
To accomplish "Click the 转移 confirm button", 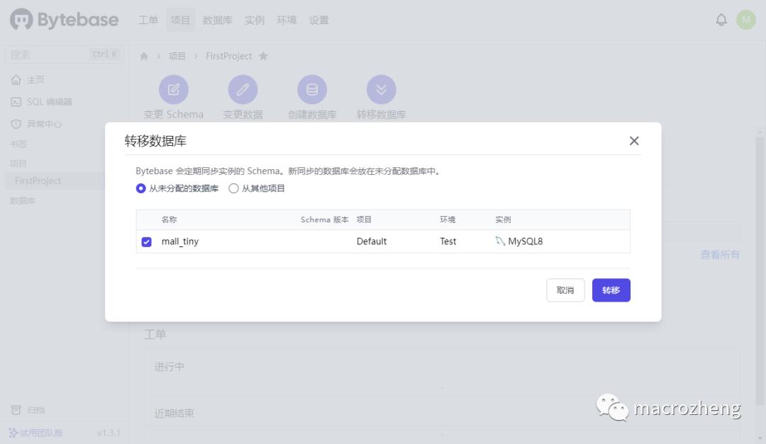I will (611, 290).
